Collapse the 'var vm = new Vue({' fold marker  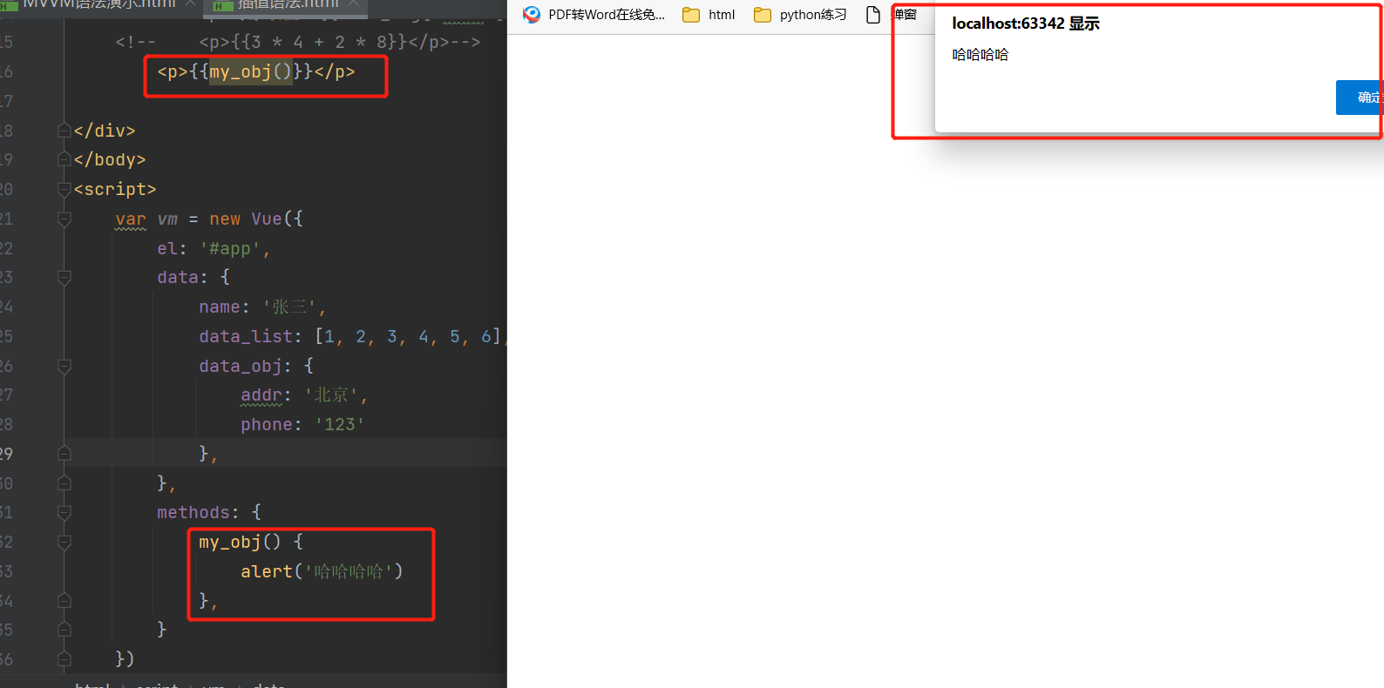(x=64, y=219)
